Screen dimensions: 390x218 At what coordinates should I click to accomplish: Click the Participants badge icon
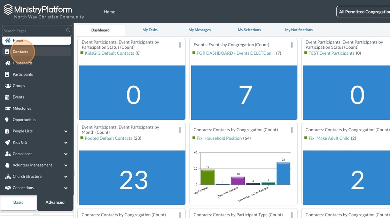coord(7,75)
